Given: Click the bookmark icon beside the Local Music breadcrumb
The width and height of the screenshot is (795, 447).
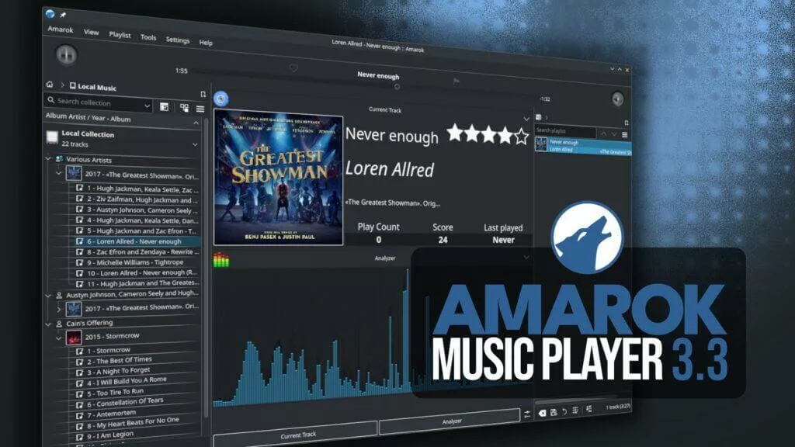Looking at the screenshot, I should click(203, 94).
